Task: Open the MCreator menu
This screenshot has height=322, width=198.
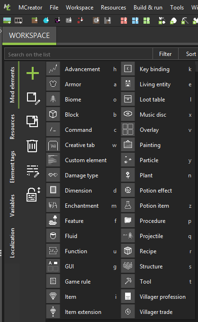Action: [x=30, y=8]
